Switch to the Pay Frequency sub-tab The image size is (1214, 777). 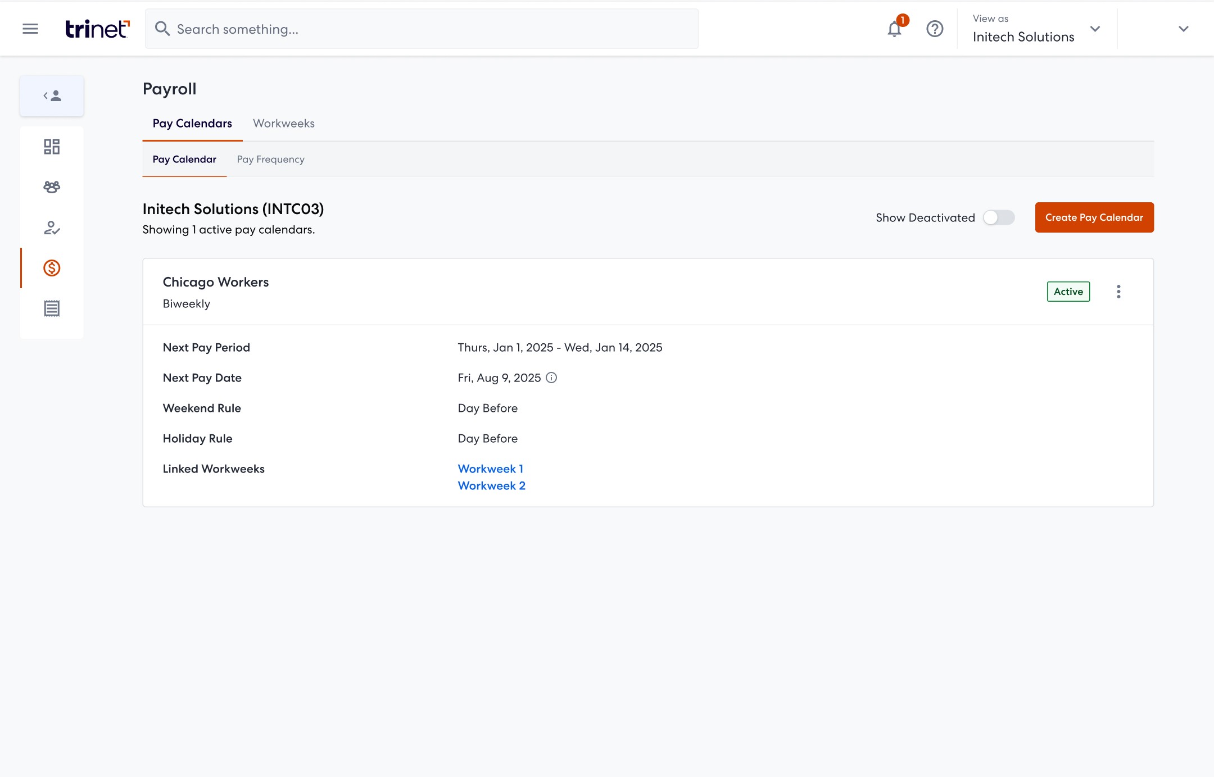click(x=270, y=160)
